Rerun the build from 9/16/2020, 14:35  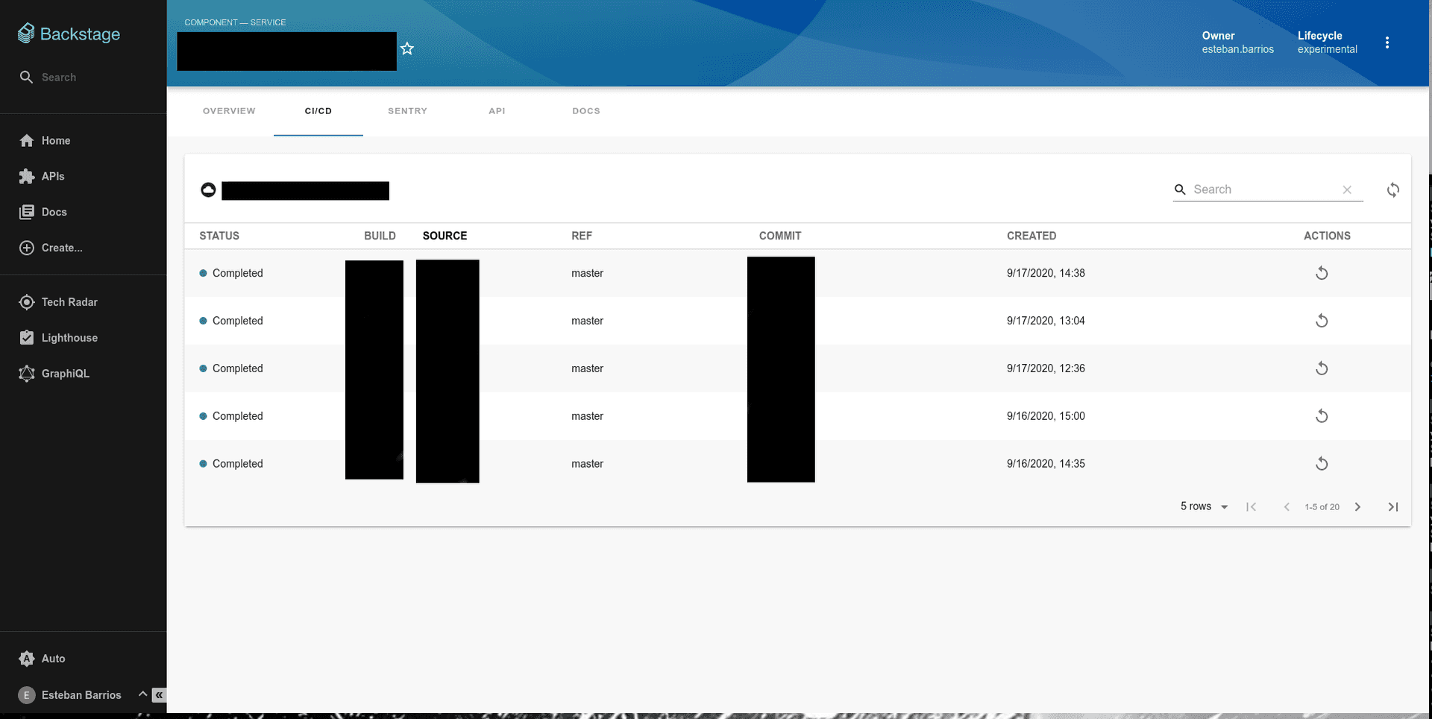tap(1322, 464)
